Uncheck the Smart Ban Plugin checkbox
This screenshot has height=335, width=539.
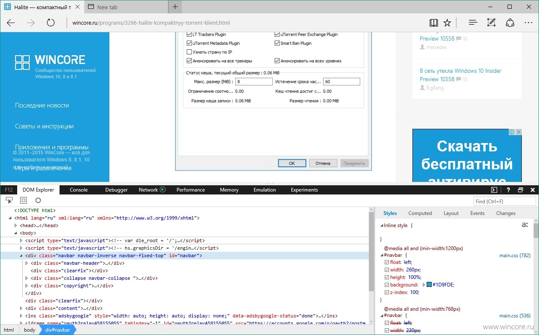277,43
